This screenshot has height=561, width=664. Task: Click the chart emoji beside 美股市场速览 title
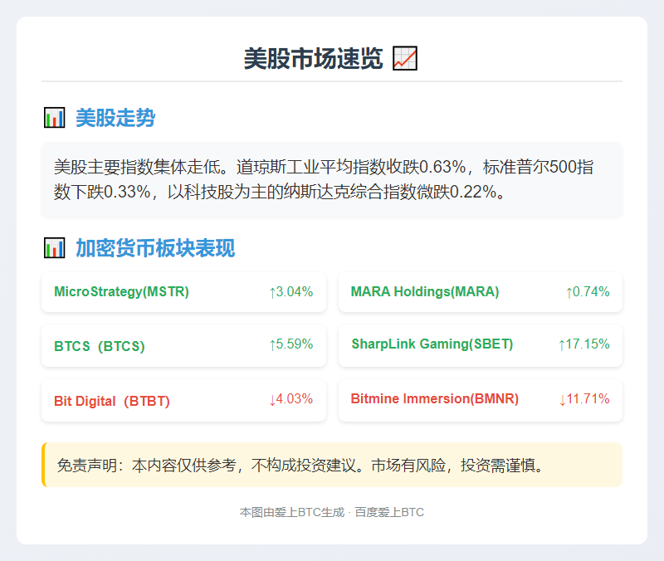405,58
